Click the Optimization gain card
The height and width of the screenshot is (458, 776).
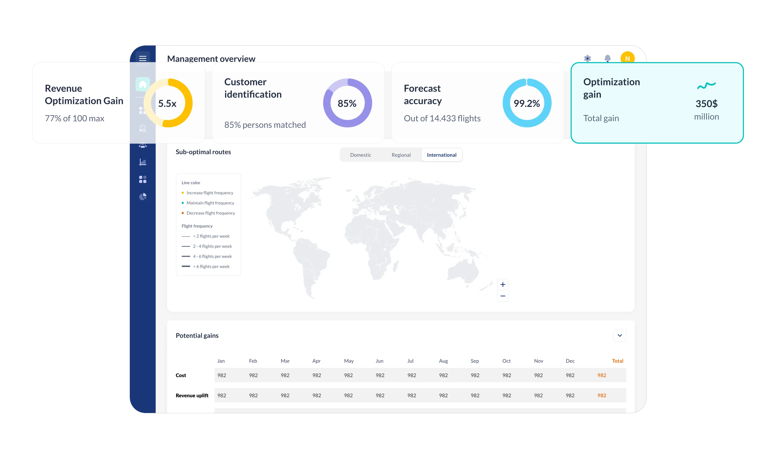pos(657,103)
